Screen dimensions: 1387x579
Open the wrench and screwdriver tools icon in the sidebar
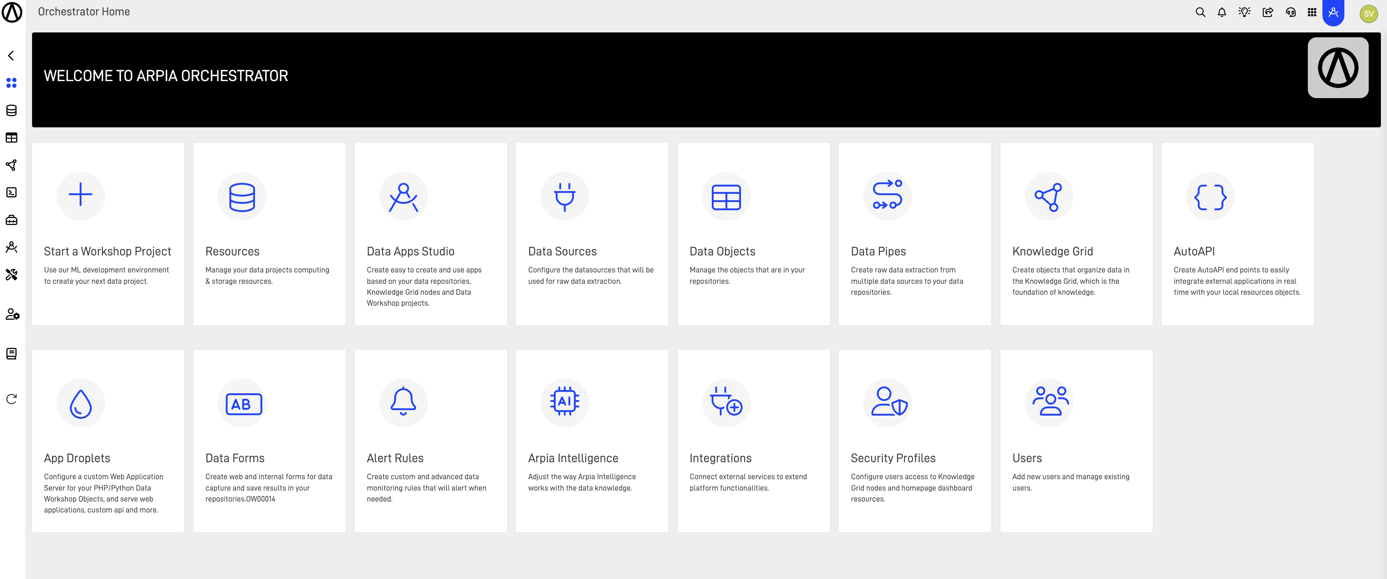coord(11,275)
